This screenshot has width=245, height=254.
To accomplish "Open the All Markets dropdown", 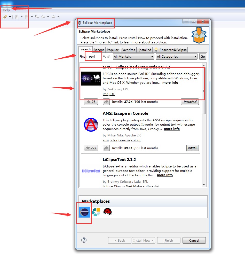I will pos(133,57).
